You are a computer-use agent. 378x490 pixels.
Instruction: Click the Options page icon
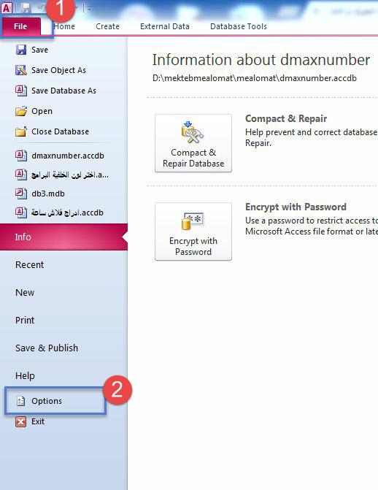click(x=20, y=401)
